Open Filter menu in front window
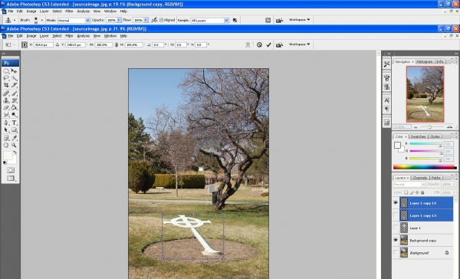 point(69,36)
